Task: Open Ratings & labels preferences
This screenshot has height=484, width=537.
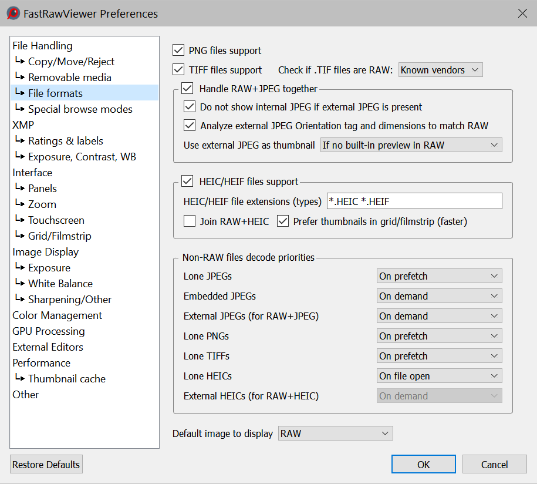Action: click(65, 141)
